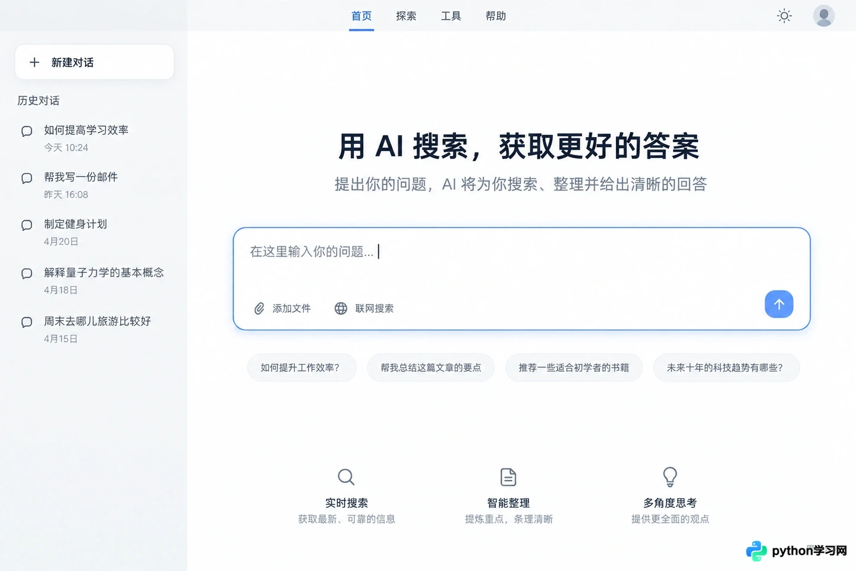
Task: Click the lightbulb icon above 多角度思考
Action: (670, 477)
